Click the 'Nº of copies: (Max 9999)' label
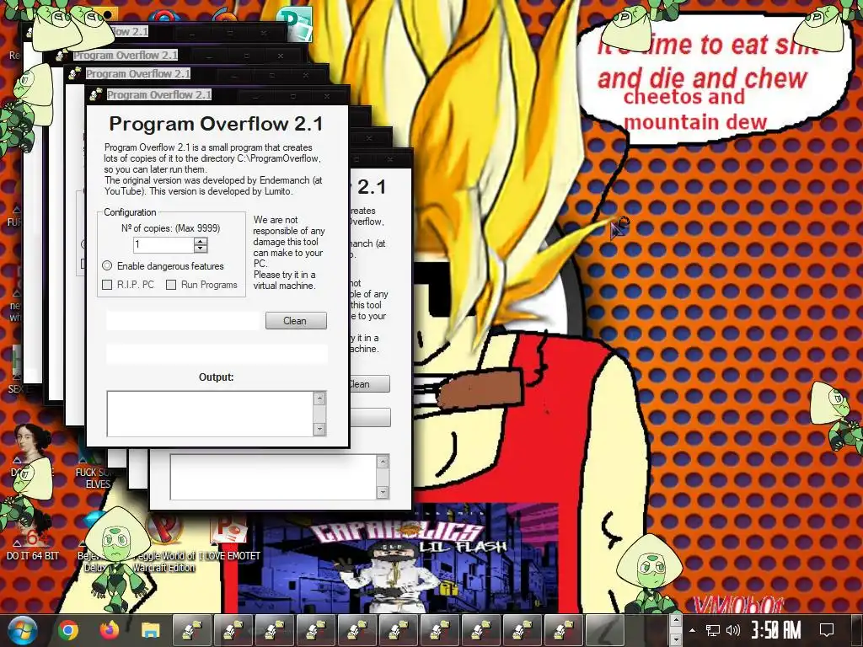The height and width of the screenshot is (647, 863). point(170,227)
